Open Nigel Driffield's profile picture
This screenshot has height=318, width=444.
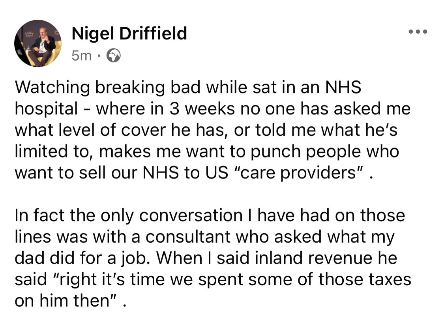pyautogui.click(x=38, y=43)
